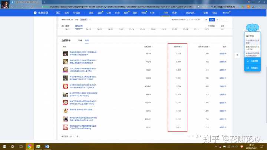Switch to the 店铺 tab in 热销榜单

tap(80, 39)
